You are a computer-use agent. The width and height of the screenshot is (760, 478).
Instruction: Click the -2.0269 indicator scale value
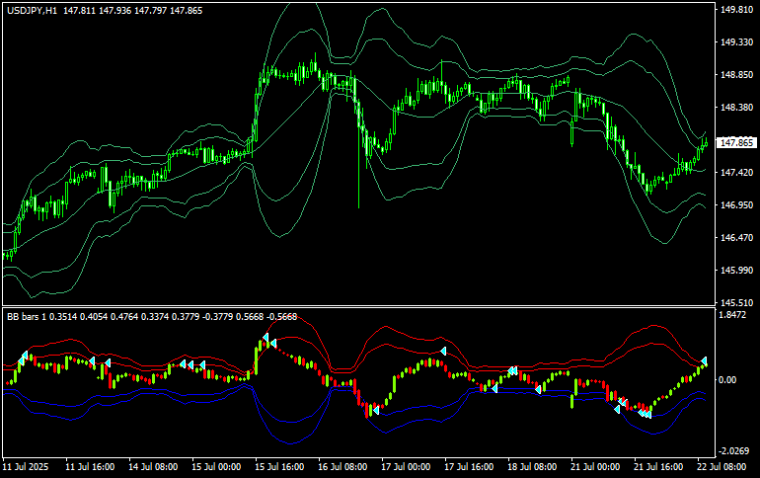coord(734,451)
